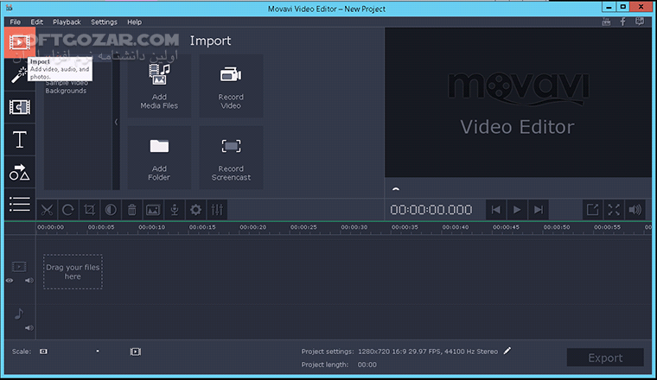Click timeline ruler at 00:00:30

[354, 227]
